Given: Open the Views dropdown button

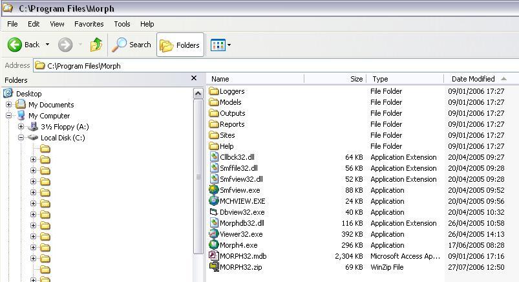Looking at the screenshot, I should tap(220, 45).
